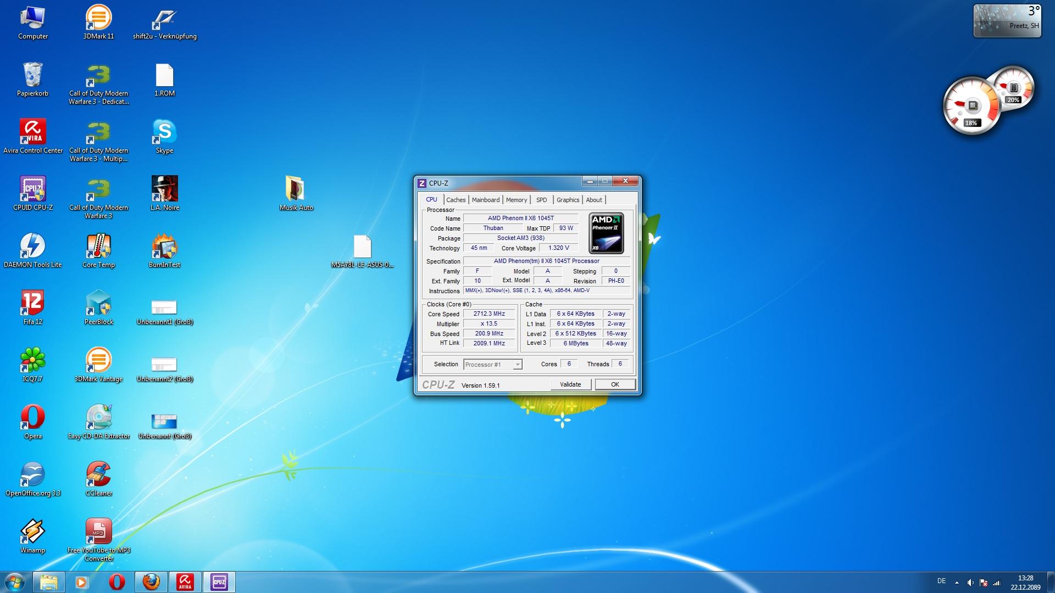Select the Skype desktop icon

tap(165, 137)
